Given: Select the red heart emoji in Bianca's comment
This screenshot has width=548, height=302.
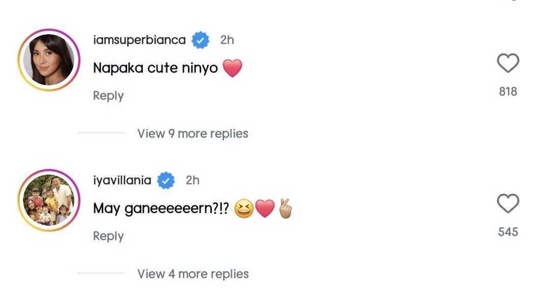Looking at the screenshot, I should [x=233, y=68].
